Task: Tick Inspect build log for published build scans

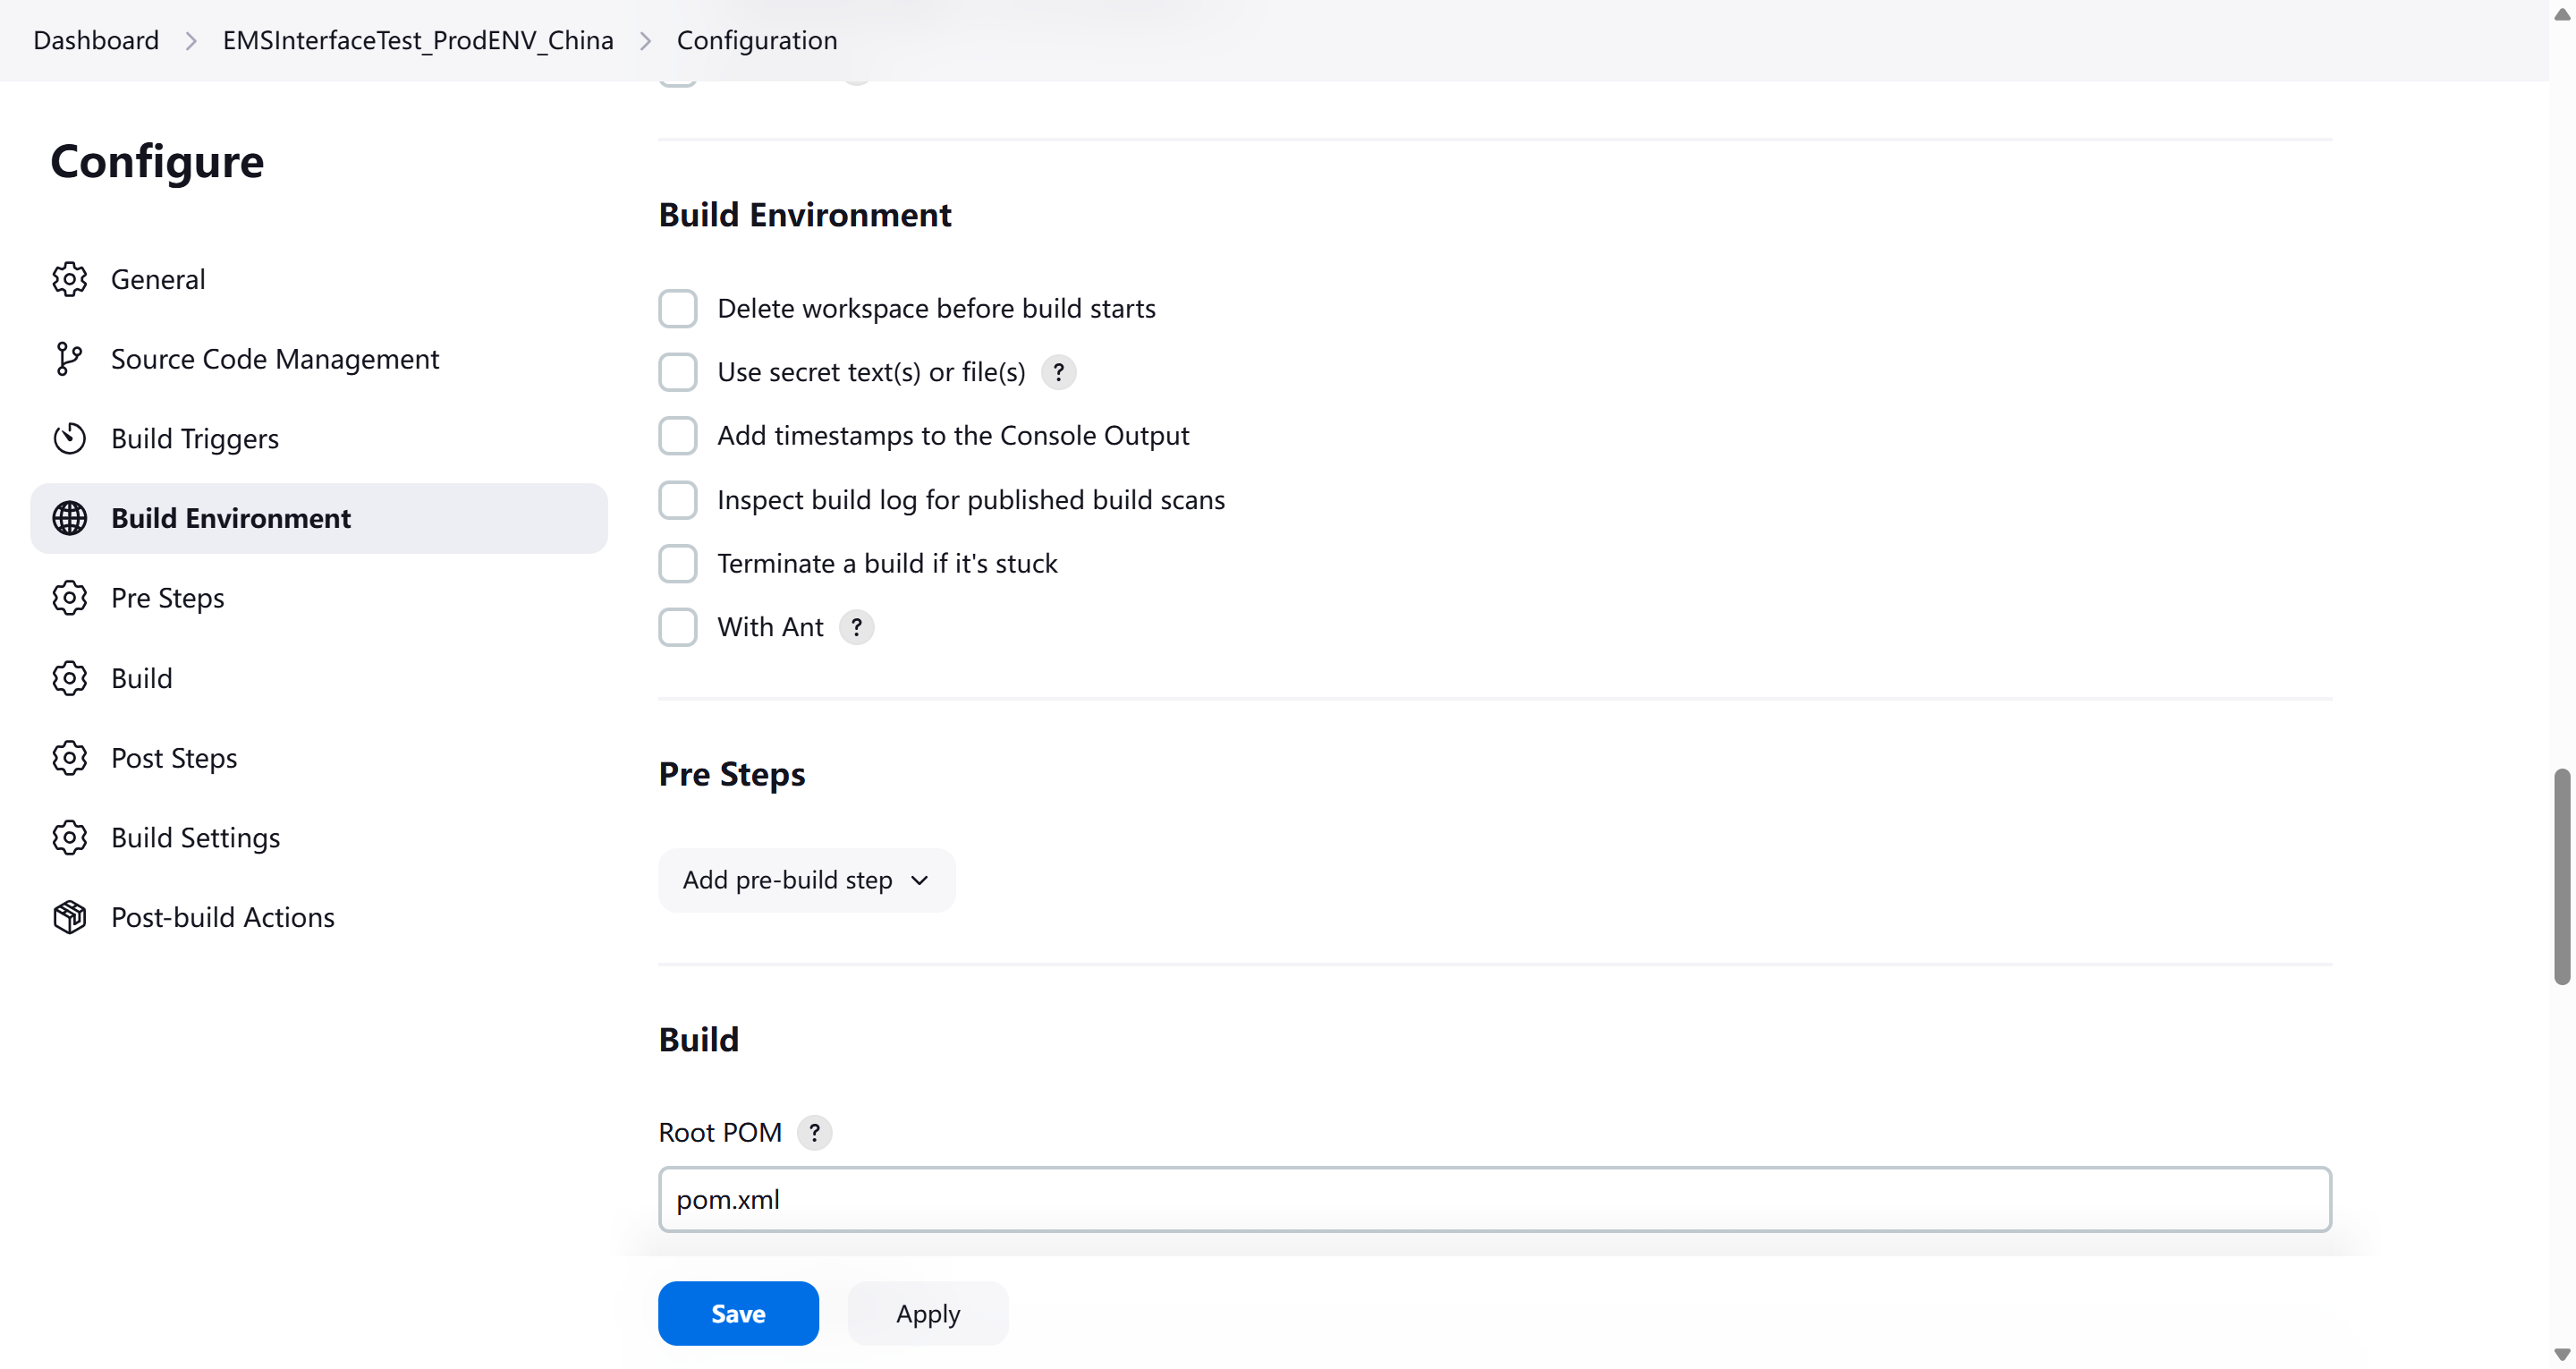Action: click(677, 500)
